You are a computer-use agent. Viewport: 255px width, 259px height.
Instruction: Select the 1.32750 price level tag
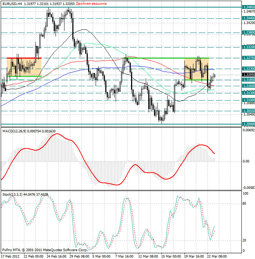pyautogui.click(x=249, y=58)
